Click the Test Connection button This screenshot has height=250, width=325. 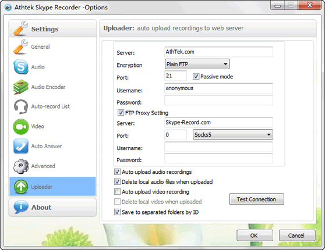click(256, 199)
